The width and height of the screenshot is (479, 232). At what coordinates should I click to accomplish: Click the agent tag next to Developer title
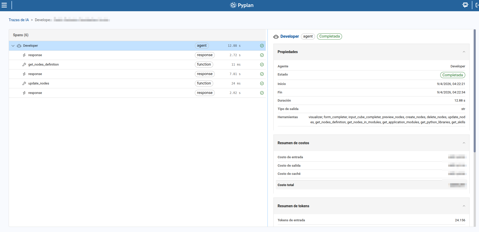click(308, 36)
